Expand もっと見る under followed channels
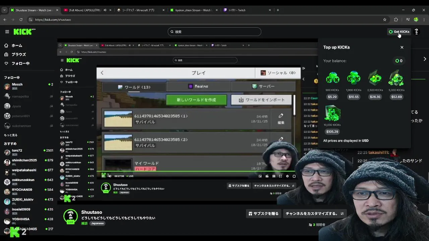 (11, 135)
